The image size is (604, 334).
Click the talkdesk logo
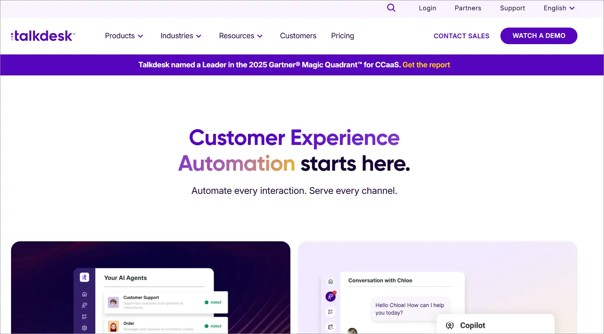43,36
